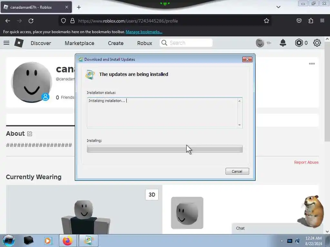Viewport: 330px width, 247px height.
Task: Open Firefox from the taskbar
Action: coord(67,241)
